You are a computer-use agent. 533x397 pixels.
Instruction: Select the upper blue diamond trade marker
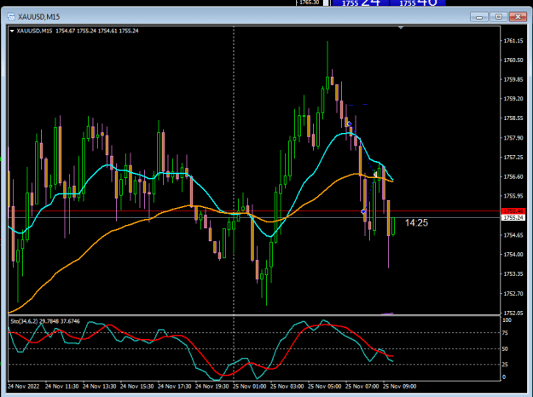(349, 124)
